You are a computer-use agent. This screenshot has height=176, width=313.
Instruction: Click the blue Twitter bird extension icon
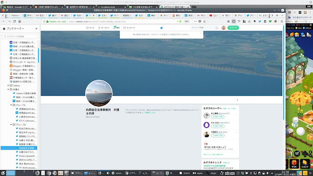(260, 22)
